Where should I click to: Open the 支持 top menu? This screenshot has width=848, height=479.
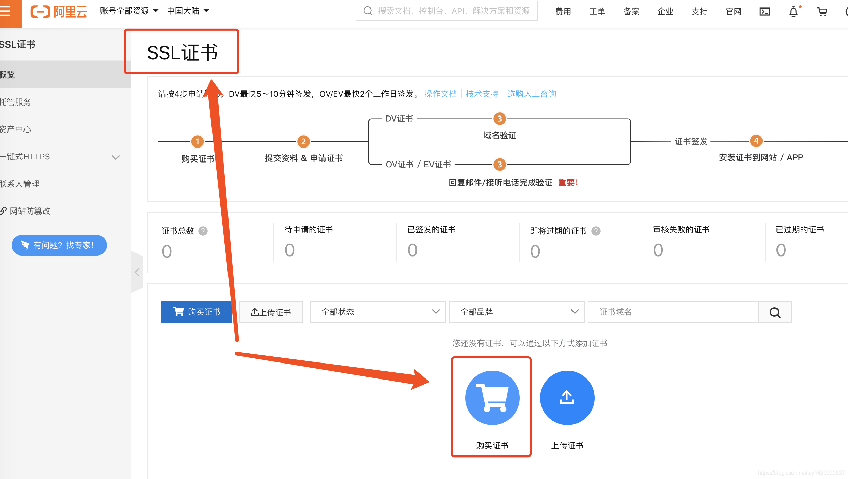click(700, 12)
